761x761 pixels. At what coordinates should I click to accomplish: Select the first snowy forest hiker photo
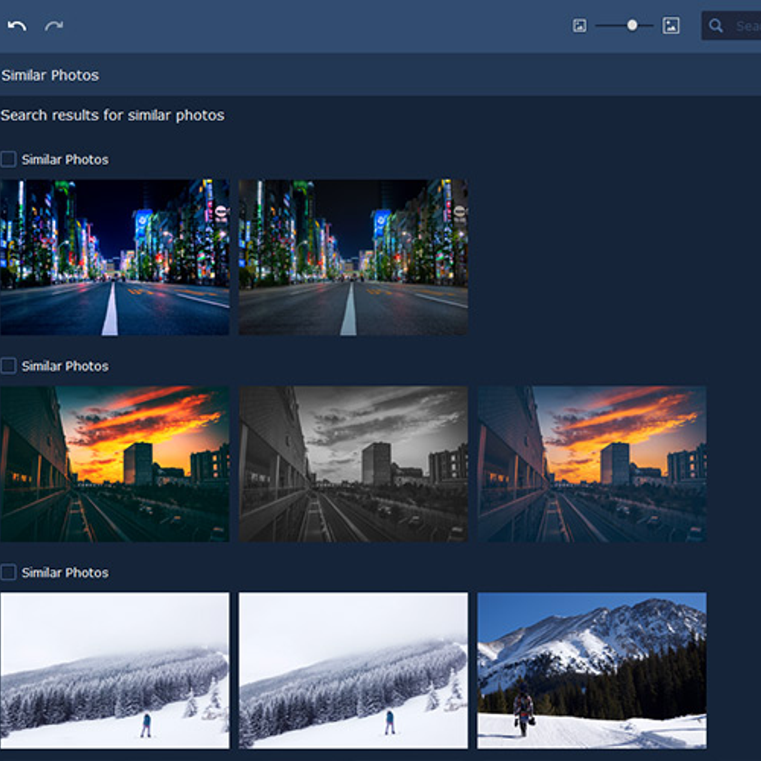(x=115, y=670)
